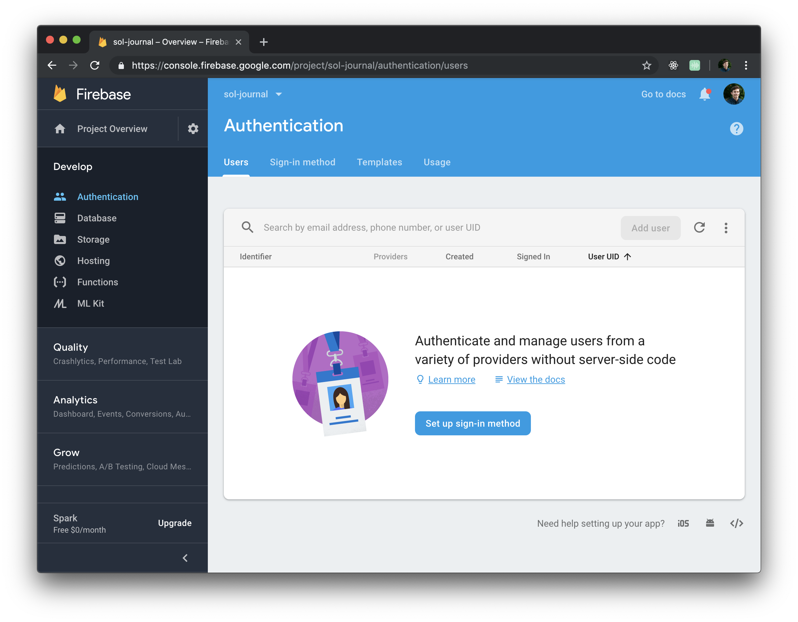Click the iOS setup help icon
798x622 pixels.
[x=683, y=523]
